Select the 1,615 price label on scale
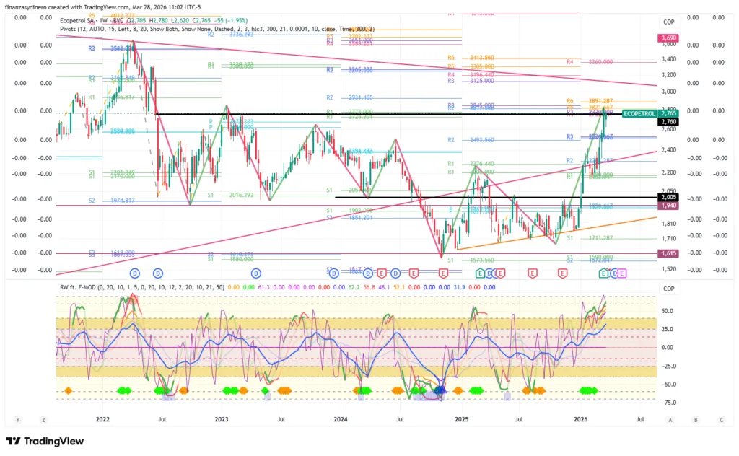The width and height of the screenshot is (739, 456). pos(668,253)
